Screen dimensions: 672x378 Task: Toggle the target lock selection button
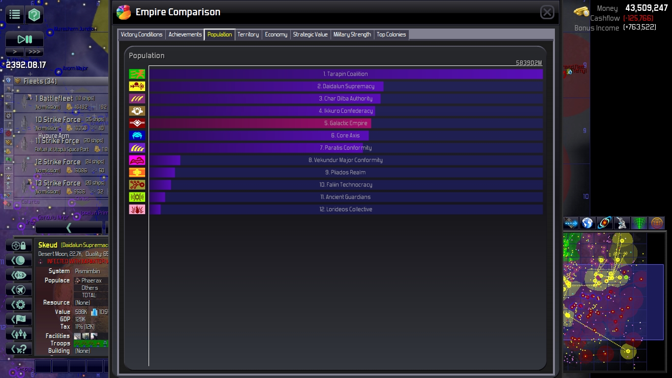tap(19, 246)
